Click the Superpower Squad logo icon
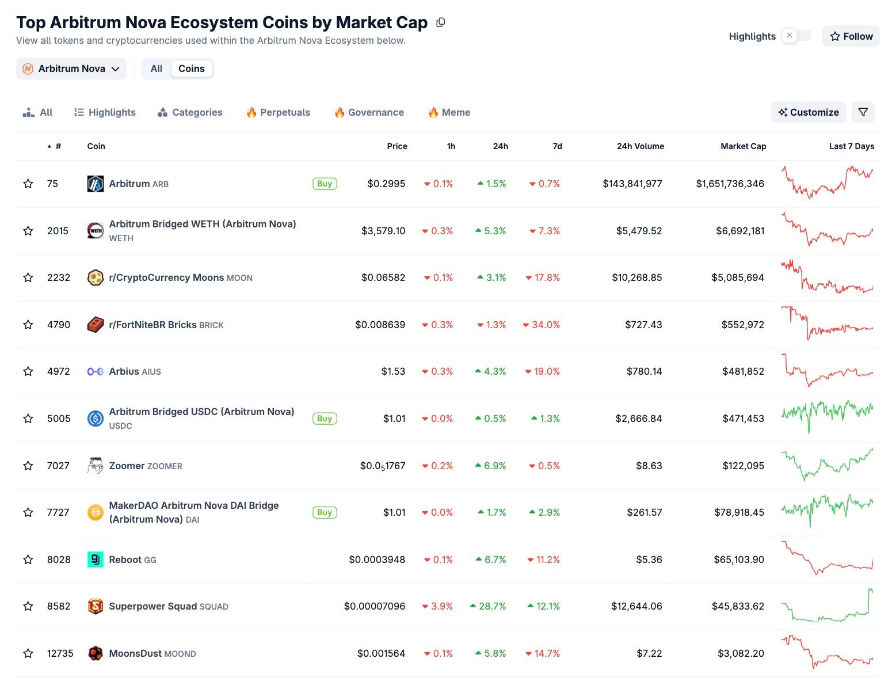The height and width of the screenshot is (685, 892). click(96, 606)
